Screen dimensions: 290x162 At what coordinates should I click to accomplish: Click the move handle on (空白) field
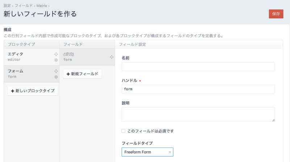[x=112, y=57]
